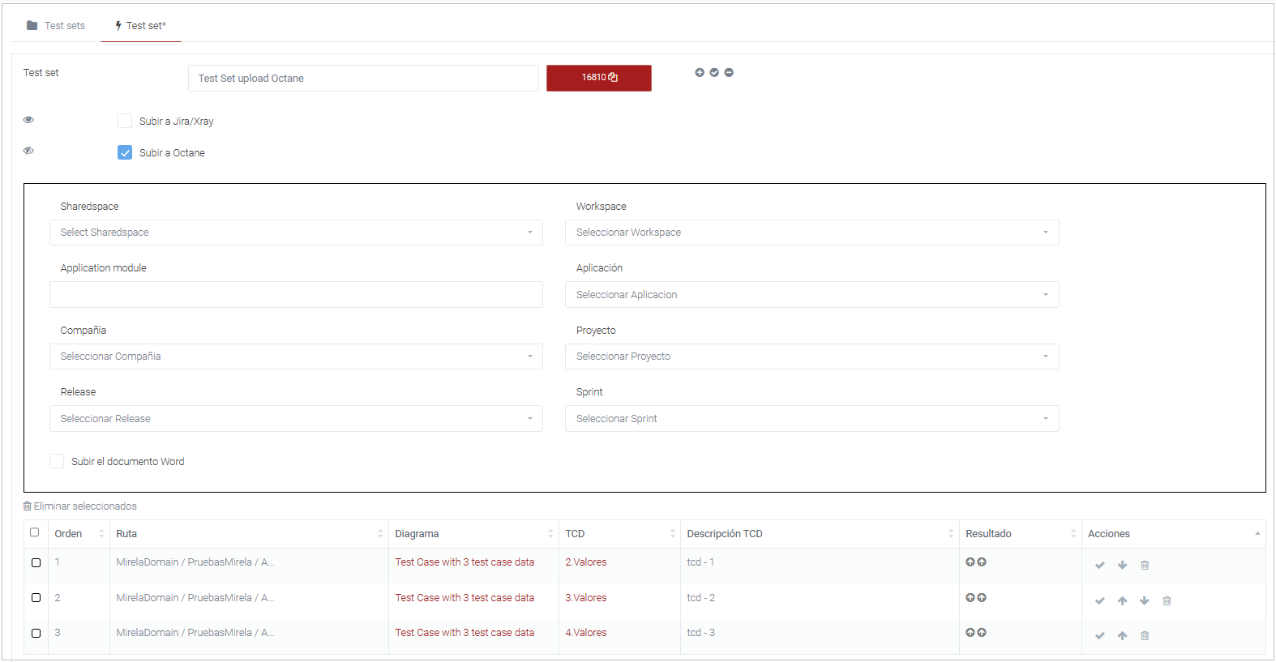1276x662 pixels.
Task: Delete the row 1 test case with trash icon
Action: point(1145,566)
